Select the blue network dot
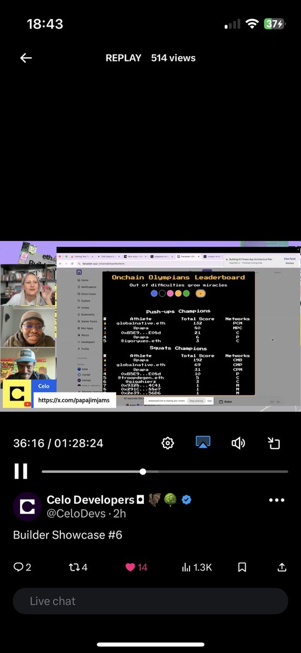Image resolution: width=301 pixels, height=653 pixels. click(x=154, y=293)
